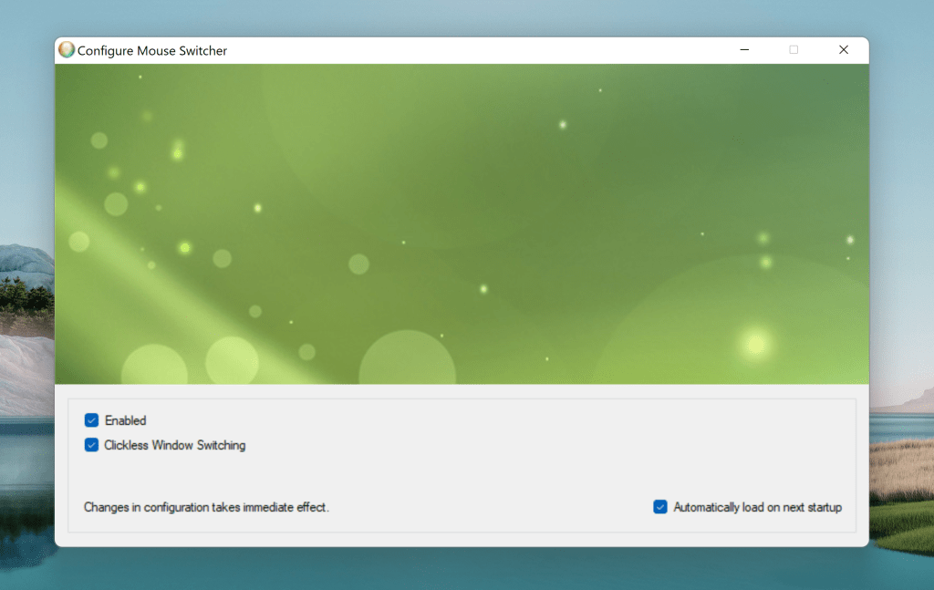Click the "Automatically load on next startup" label
Viewport: 934px width, 590px height.
pos(757,507)
